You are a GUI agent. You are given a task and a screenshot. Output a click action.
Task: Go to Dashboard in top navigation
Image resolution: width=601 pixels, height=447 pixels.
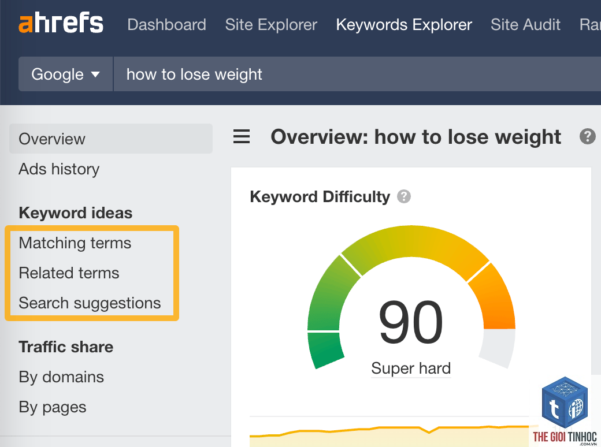[167, 24]
